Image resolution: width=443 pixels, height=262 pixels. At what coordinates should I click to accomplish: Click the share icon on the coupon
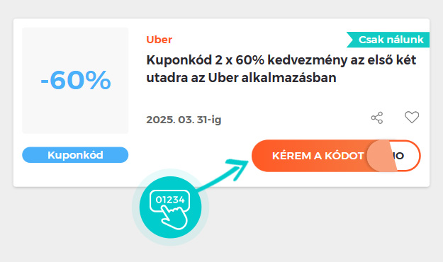pyautogui.click(x=377, y=118)
